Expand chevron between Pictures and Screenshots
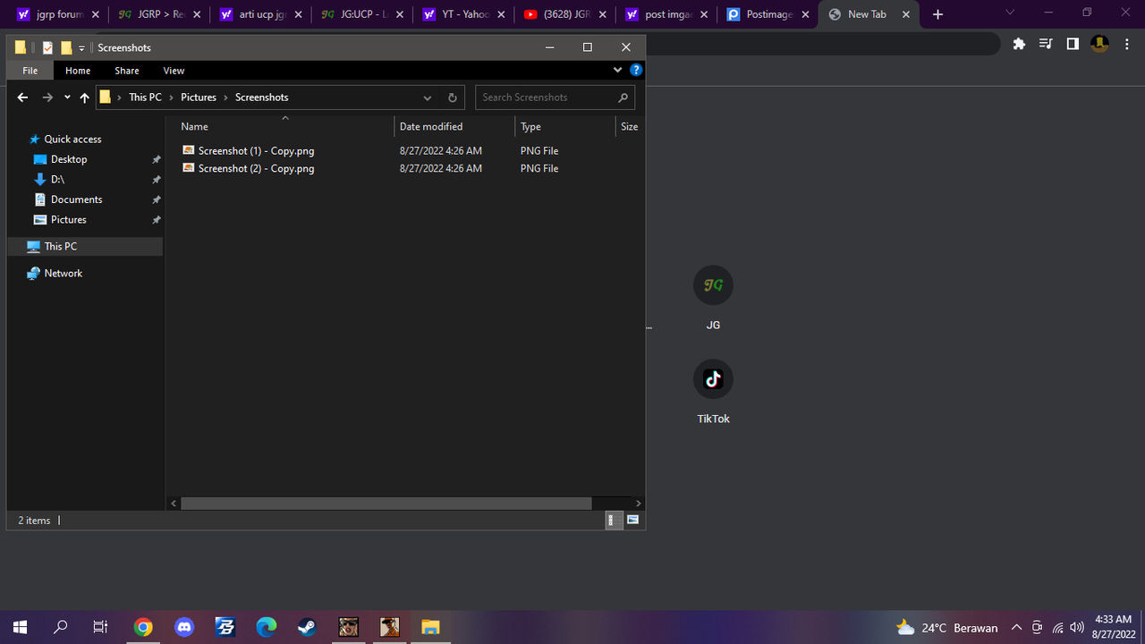Image resolution: width=1145 pixels, height=644 pixels. tap(225, 97)
